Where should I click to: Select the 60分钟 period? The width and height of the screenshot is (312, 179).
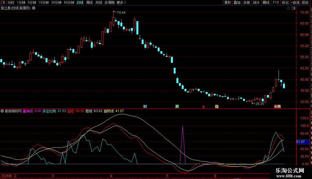(x=69, y=2)
